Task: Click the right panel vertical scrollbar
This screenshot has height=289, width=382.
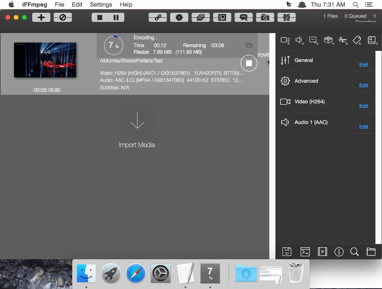Action: pyautogui.click(x=379, y=147)
